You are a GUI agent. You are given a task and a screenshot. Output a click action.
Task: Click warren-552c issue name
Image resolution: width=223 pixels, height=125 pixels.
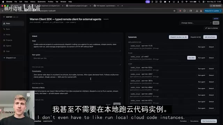click(x=147, y=67)
